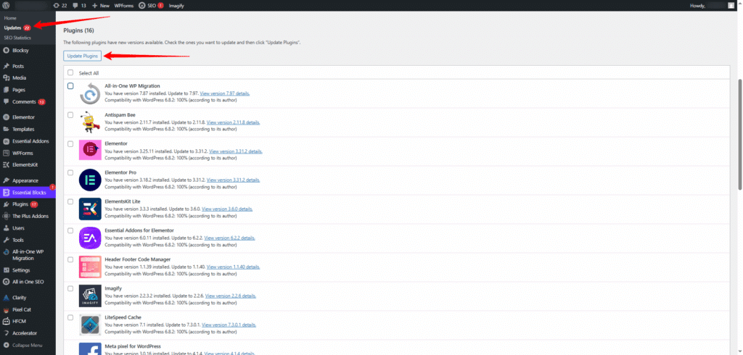Open the WordPress logo menu
743x355 pixels.
[x=6, y=6]
